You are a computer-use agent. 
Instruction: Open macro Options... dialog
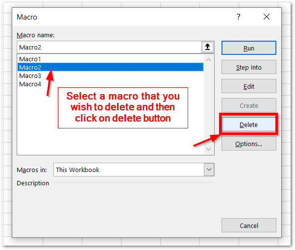(249, 144)
